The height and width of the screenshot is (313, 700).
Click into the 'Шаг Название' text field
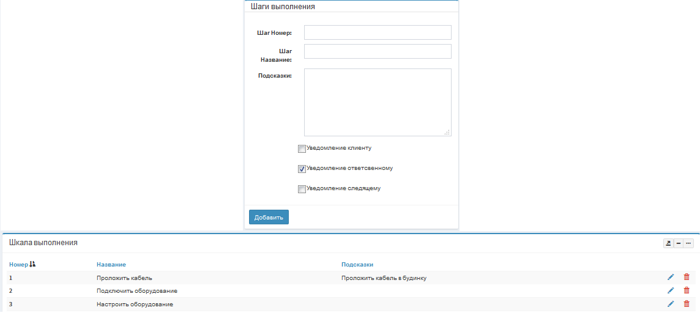point(378,51)
